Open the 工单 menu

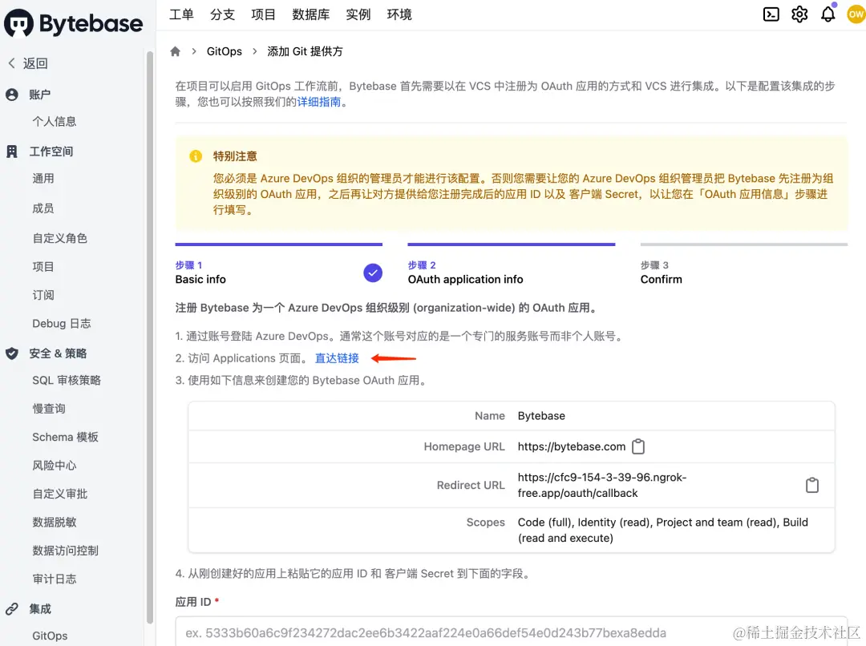click(181, 14)
